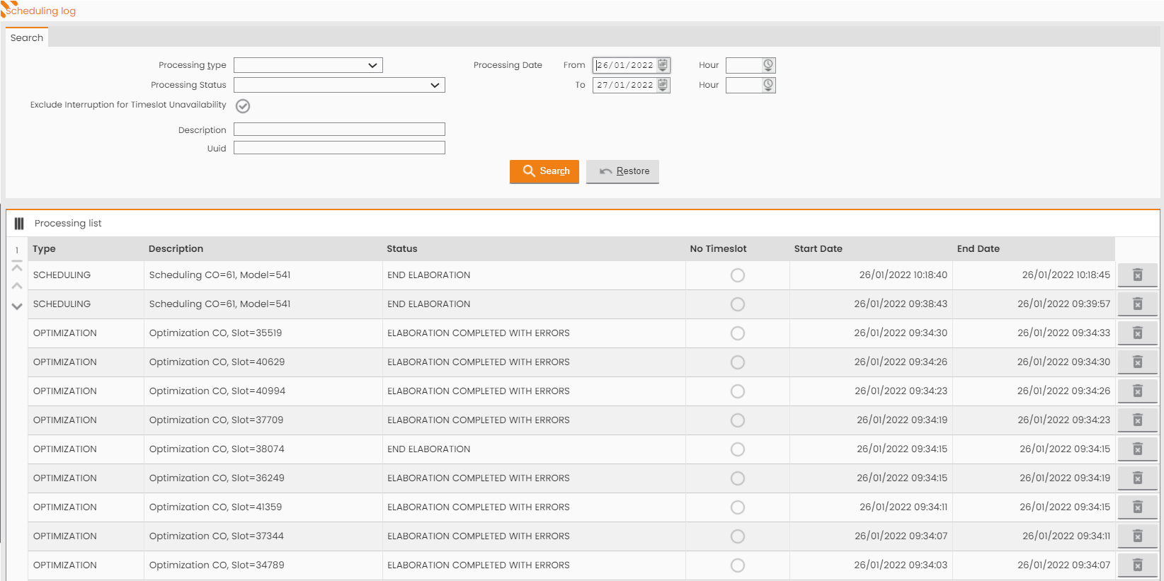Sort the list by Description column
Viewport: 1164px width, 581px height.
point(176,249)
